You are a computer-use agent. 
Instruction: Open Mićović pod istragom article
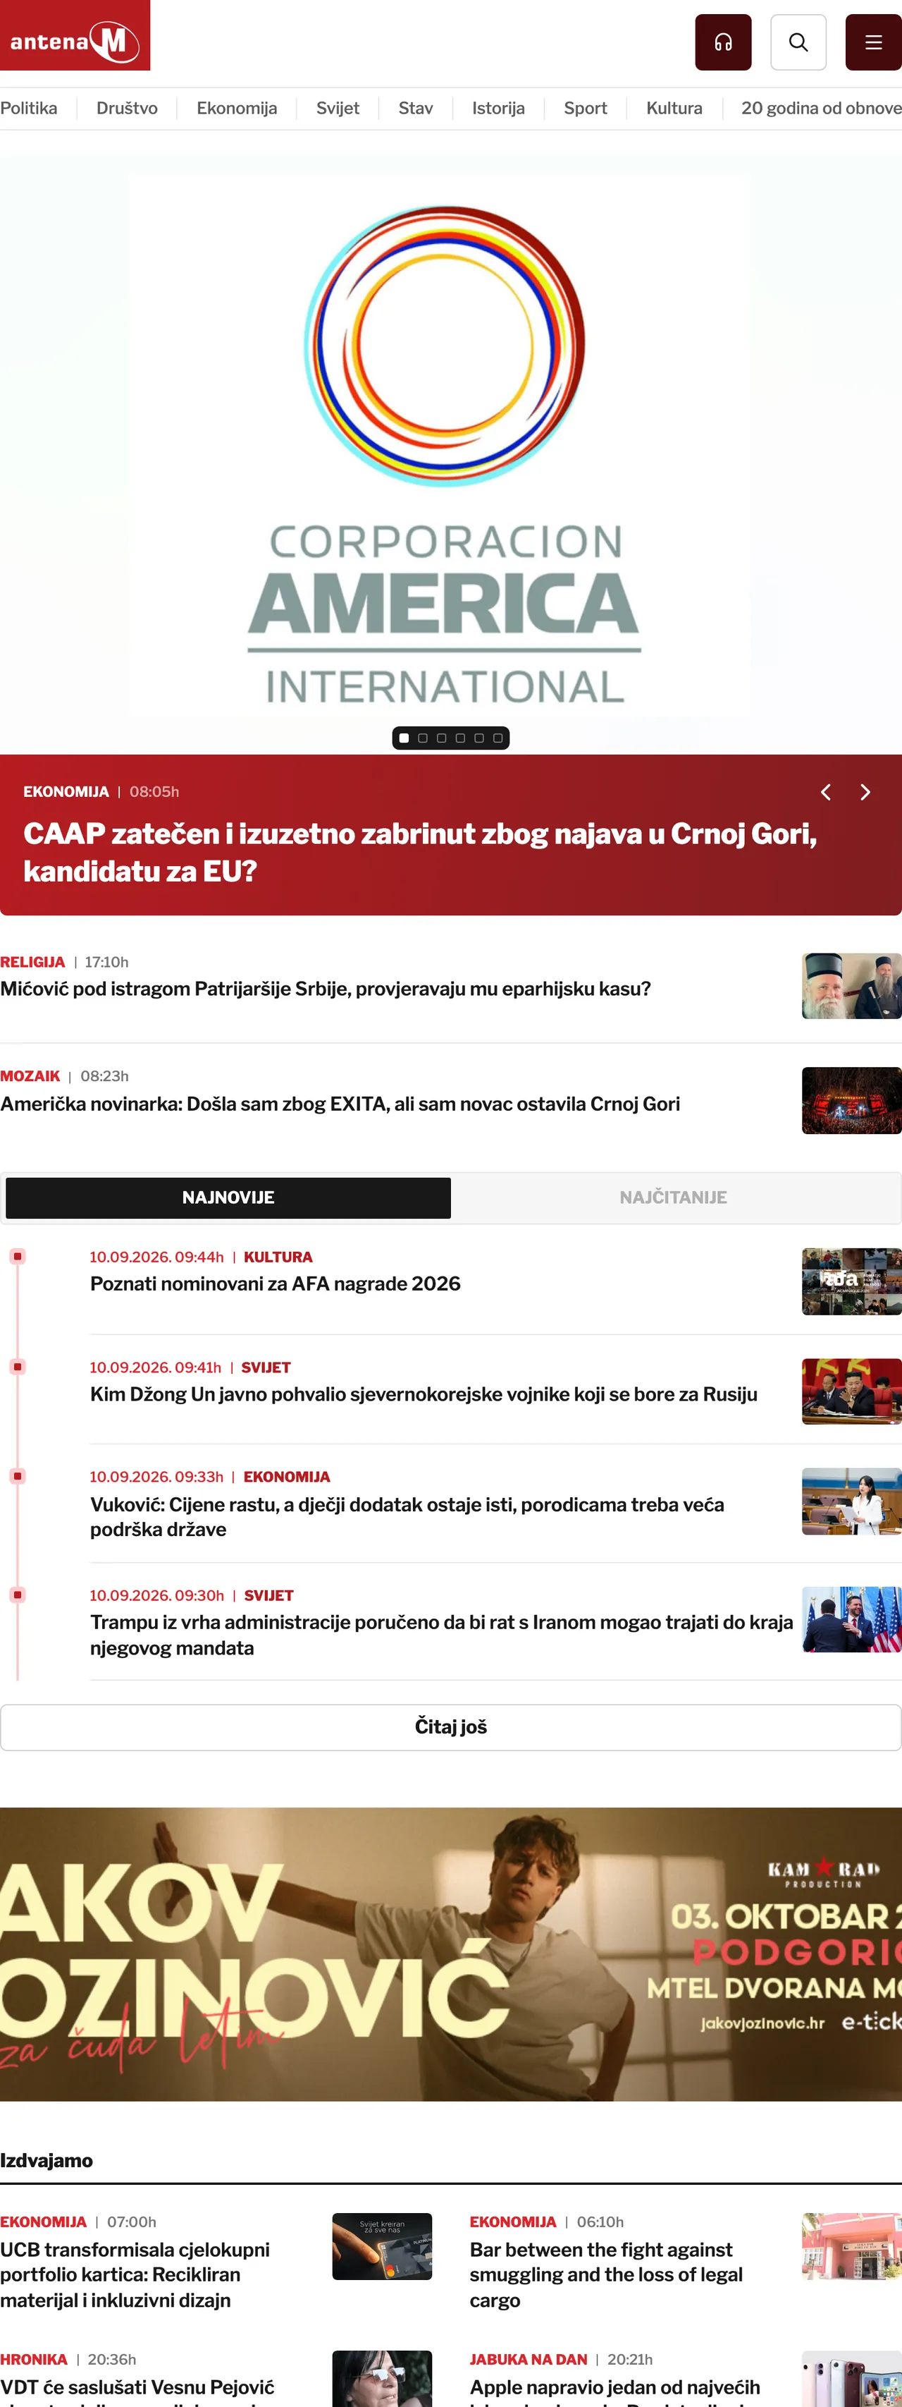click(326, 989)
